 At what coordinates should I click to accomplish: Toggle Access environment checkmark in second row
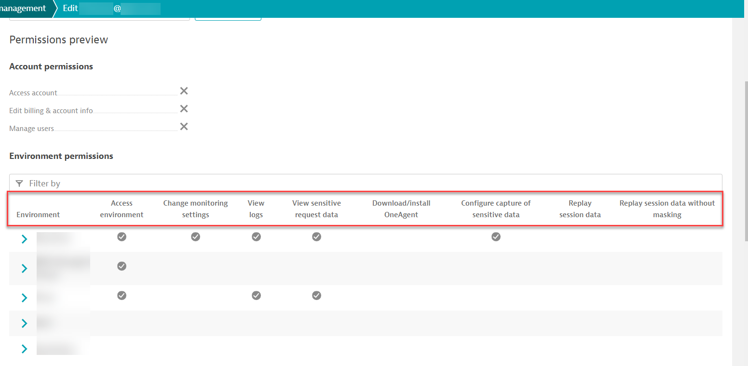pos(122,266)
